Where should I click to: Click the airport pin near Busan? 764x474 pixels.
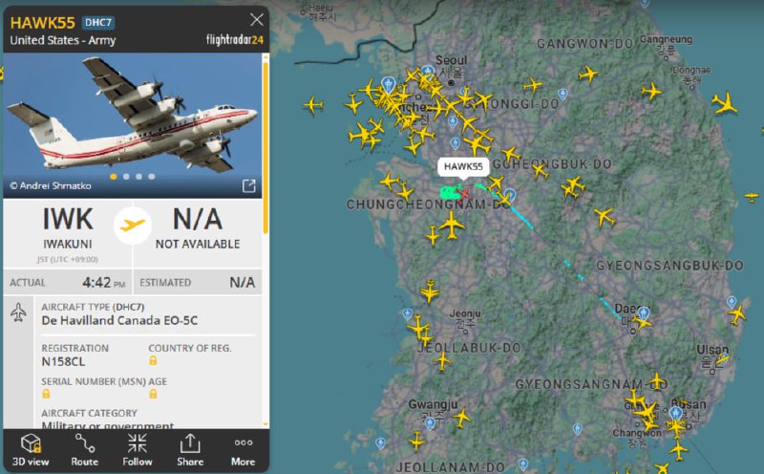pos(675,413)
